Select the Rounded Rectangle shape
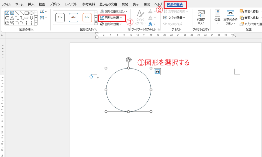This screenshot has width=262, height=157. [x=7, y=18]
